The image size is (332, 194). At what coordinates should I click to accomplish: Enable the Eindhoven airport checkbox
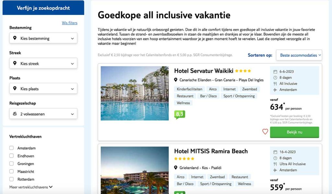[x=12, y=156]
